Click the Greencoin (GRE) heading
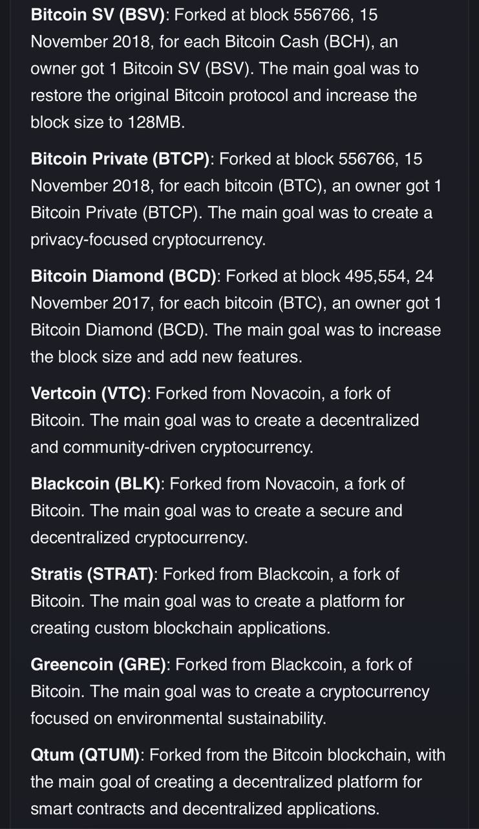This screenshot has width=479, height=829. [x=98, y=665]
